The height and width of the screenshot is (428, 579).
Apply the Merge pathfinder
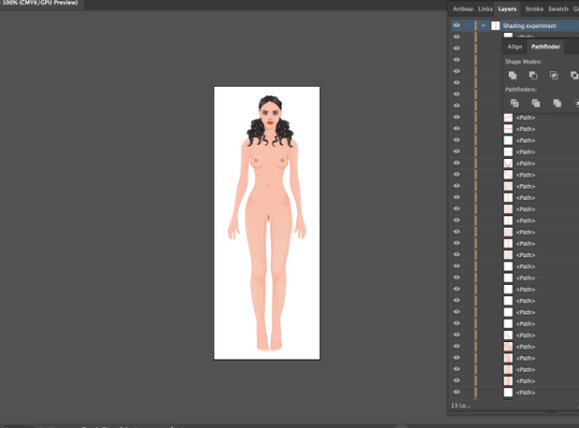point(557,103)
